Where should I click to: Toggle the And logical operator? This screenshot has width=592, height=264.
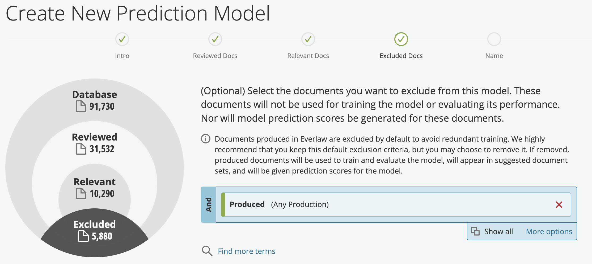(x=209, y=205)
